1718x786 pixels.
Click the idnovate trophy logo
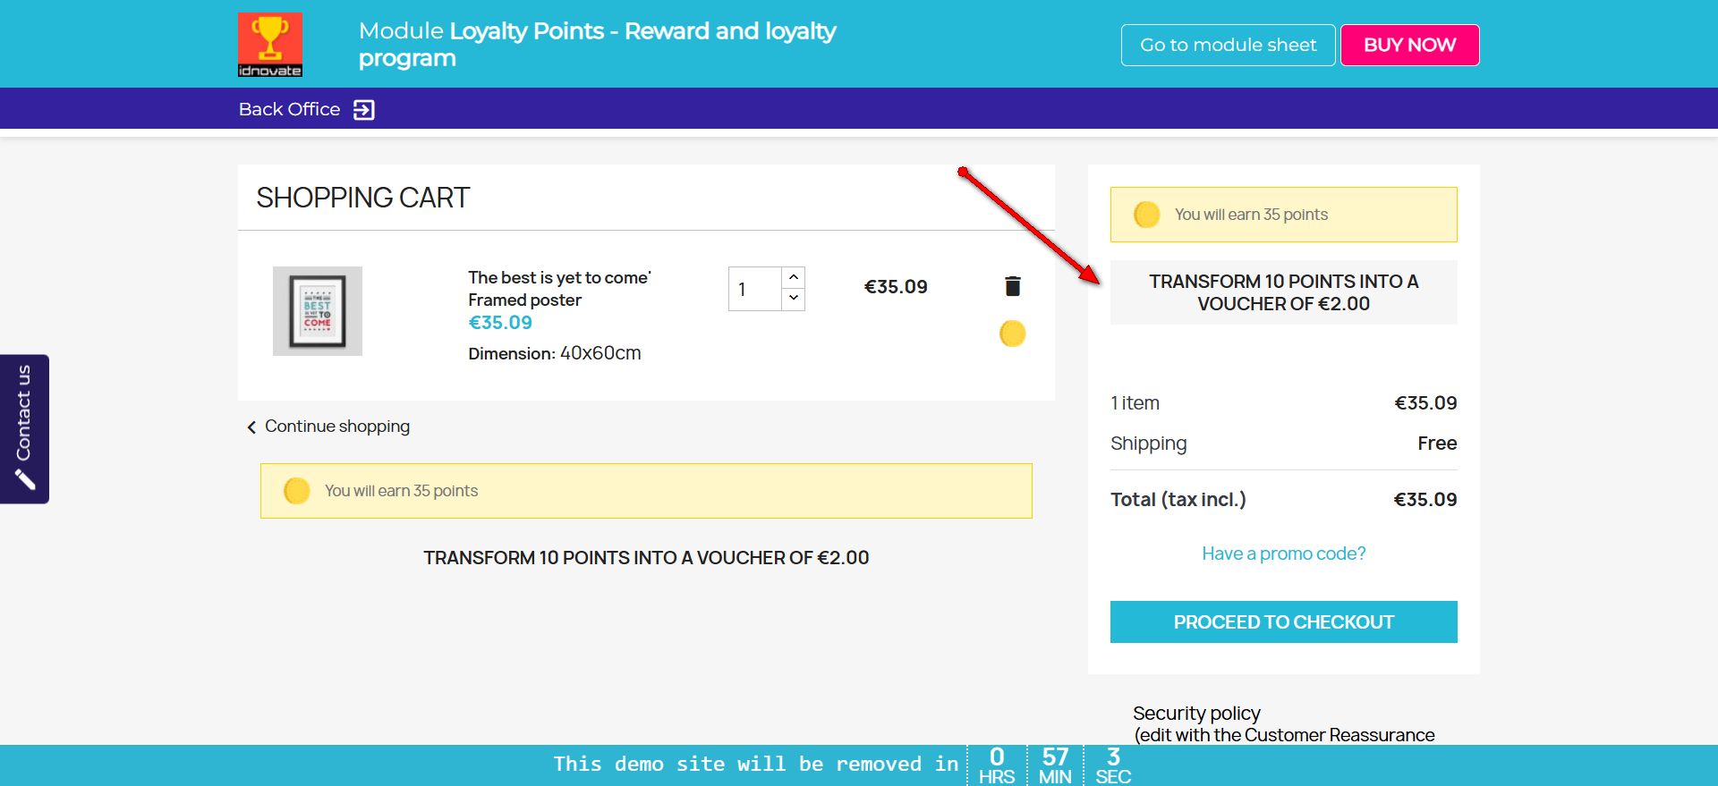coord(269,45)
